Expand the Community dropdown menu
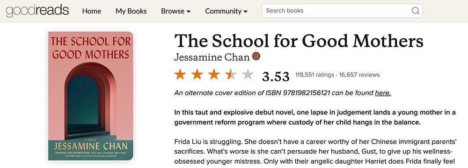Image resolution: width=468 pixels, height=168 pixels. point(226,11)
